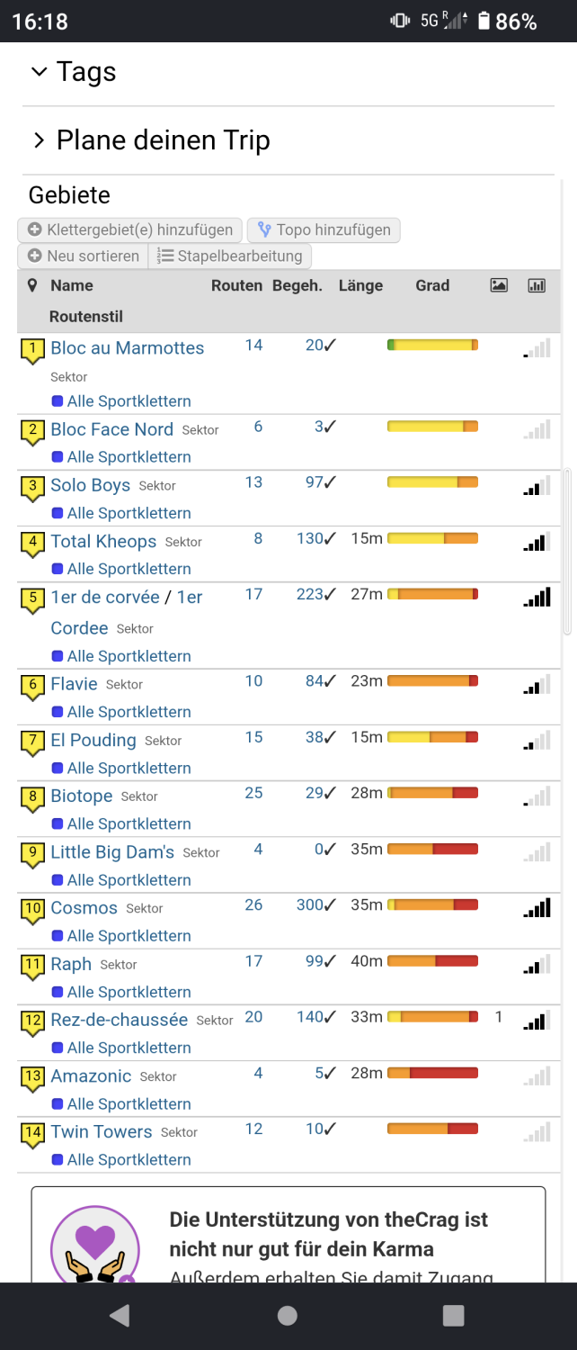The image size is (577, 1350).
Task: Tap Android back navigation triangle
Action: (120, 1315)
